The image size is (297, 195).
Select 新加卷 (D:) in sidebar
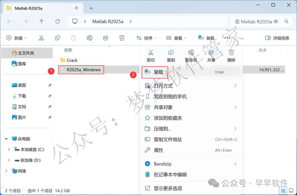click(28, 160)
